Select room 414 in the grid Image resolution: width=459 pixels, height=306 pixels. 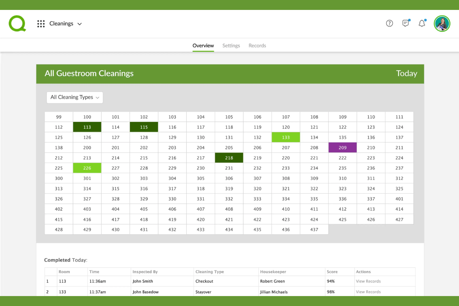[399, 209]
